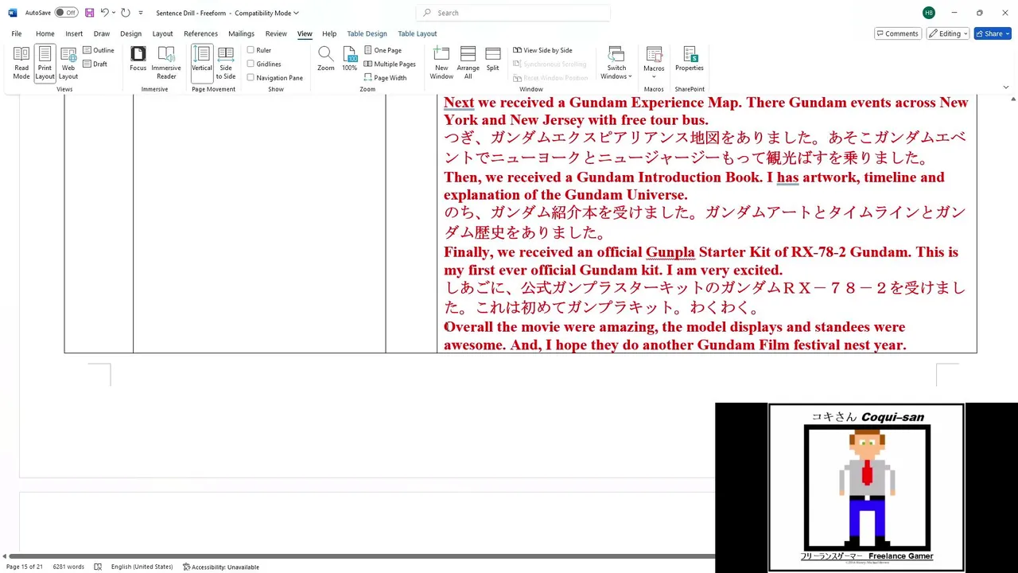Click the Word application icon
The image size is (1018, 573).
point(13,13)
